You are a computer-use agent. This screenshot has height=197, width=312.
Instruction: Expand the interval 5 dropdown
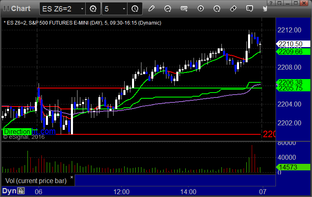coord(124,9)
